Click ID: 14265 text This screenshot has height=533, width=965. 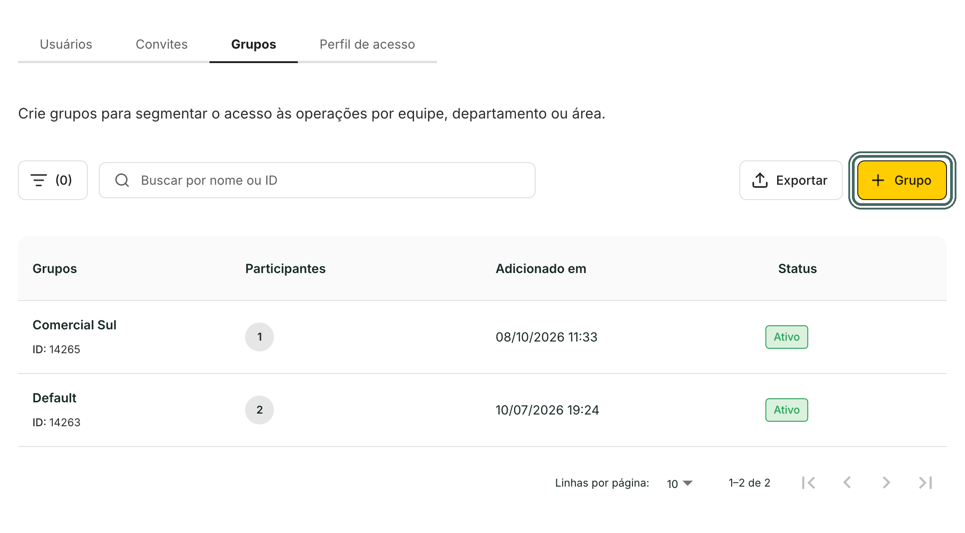[x=56, y=349]
